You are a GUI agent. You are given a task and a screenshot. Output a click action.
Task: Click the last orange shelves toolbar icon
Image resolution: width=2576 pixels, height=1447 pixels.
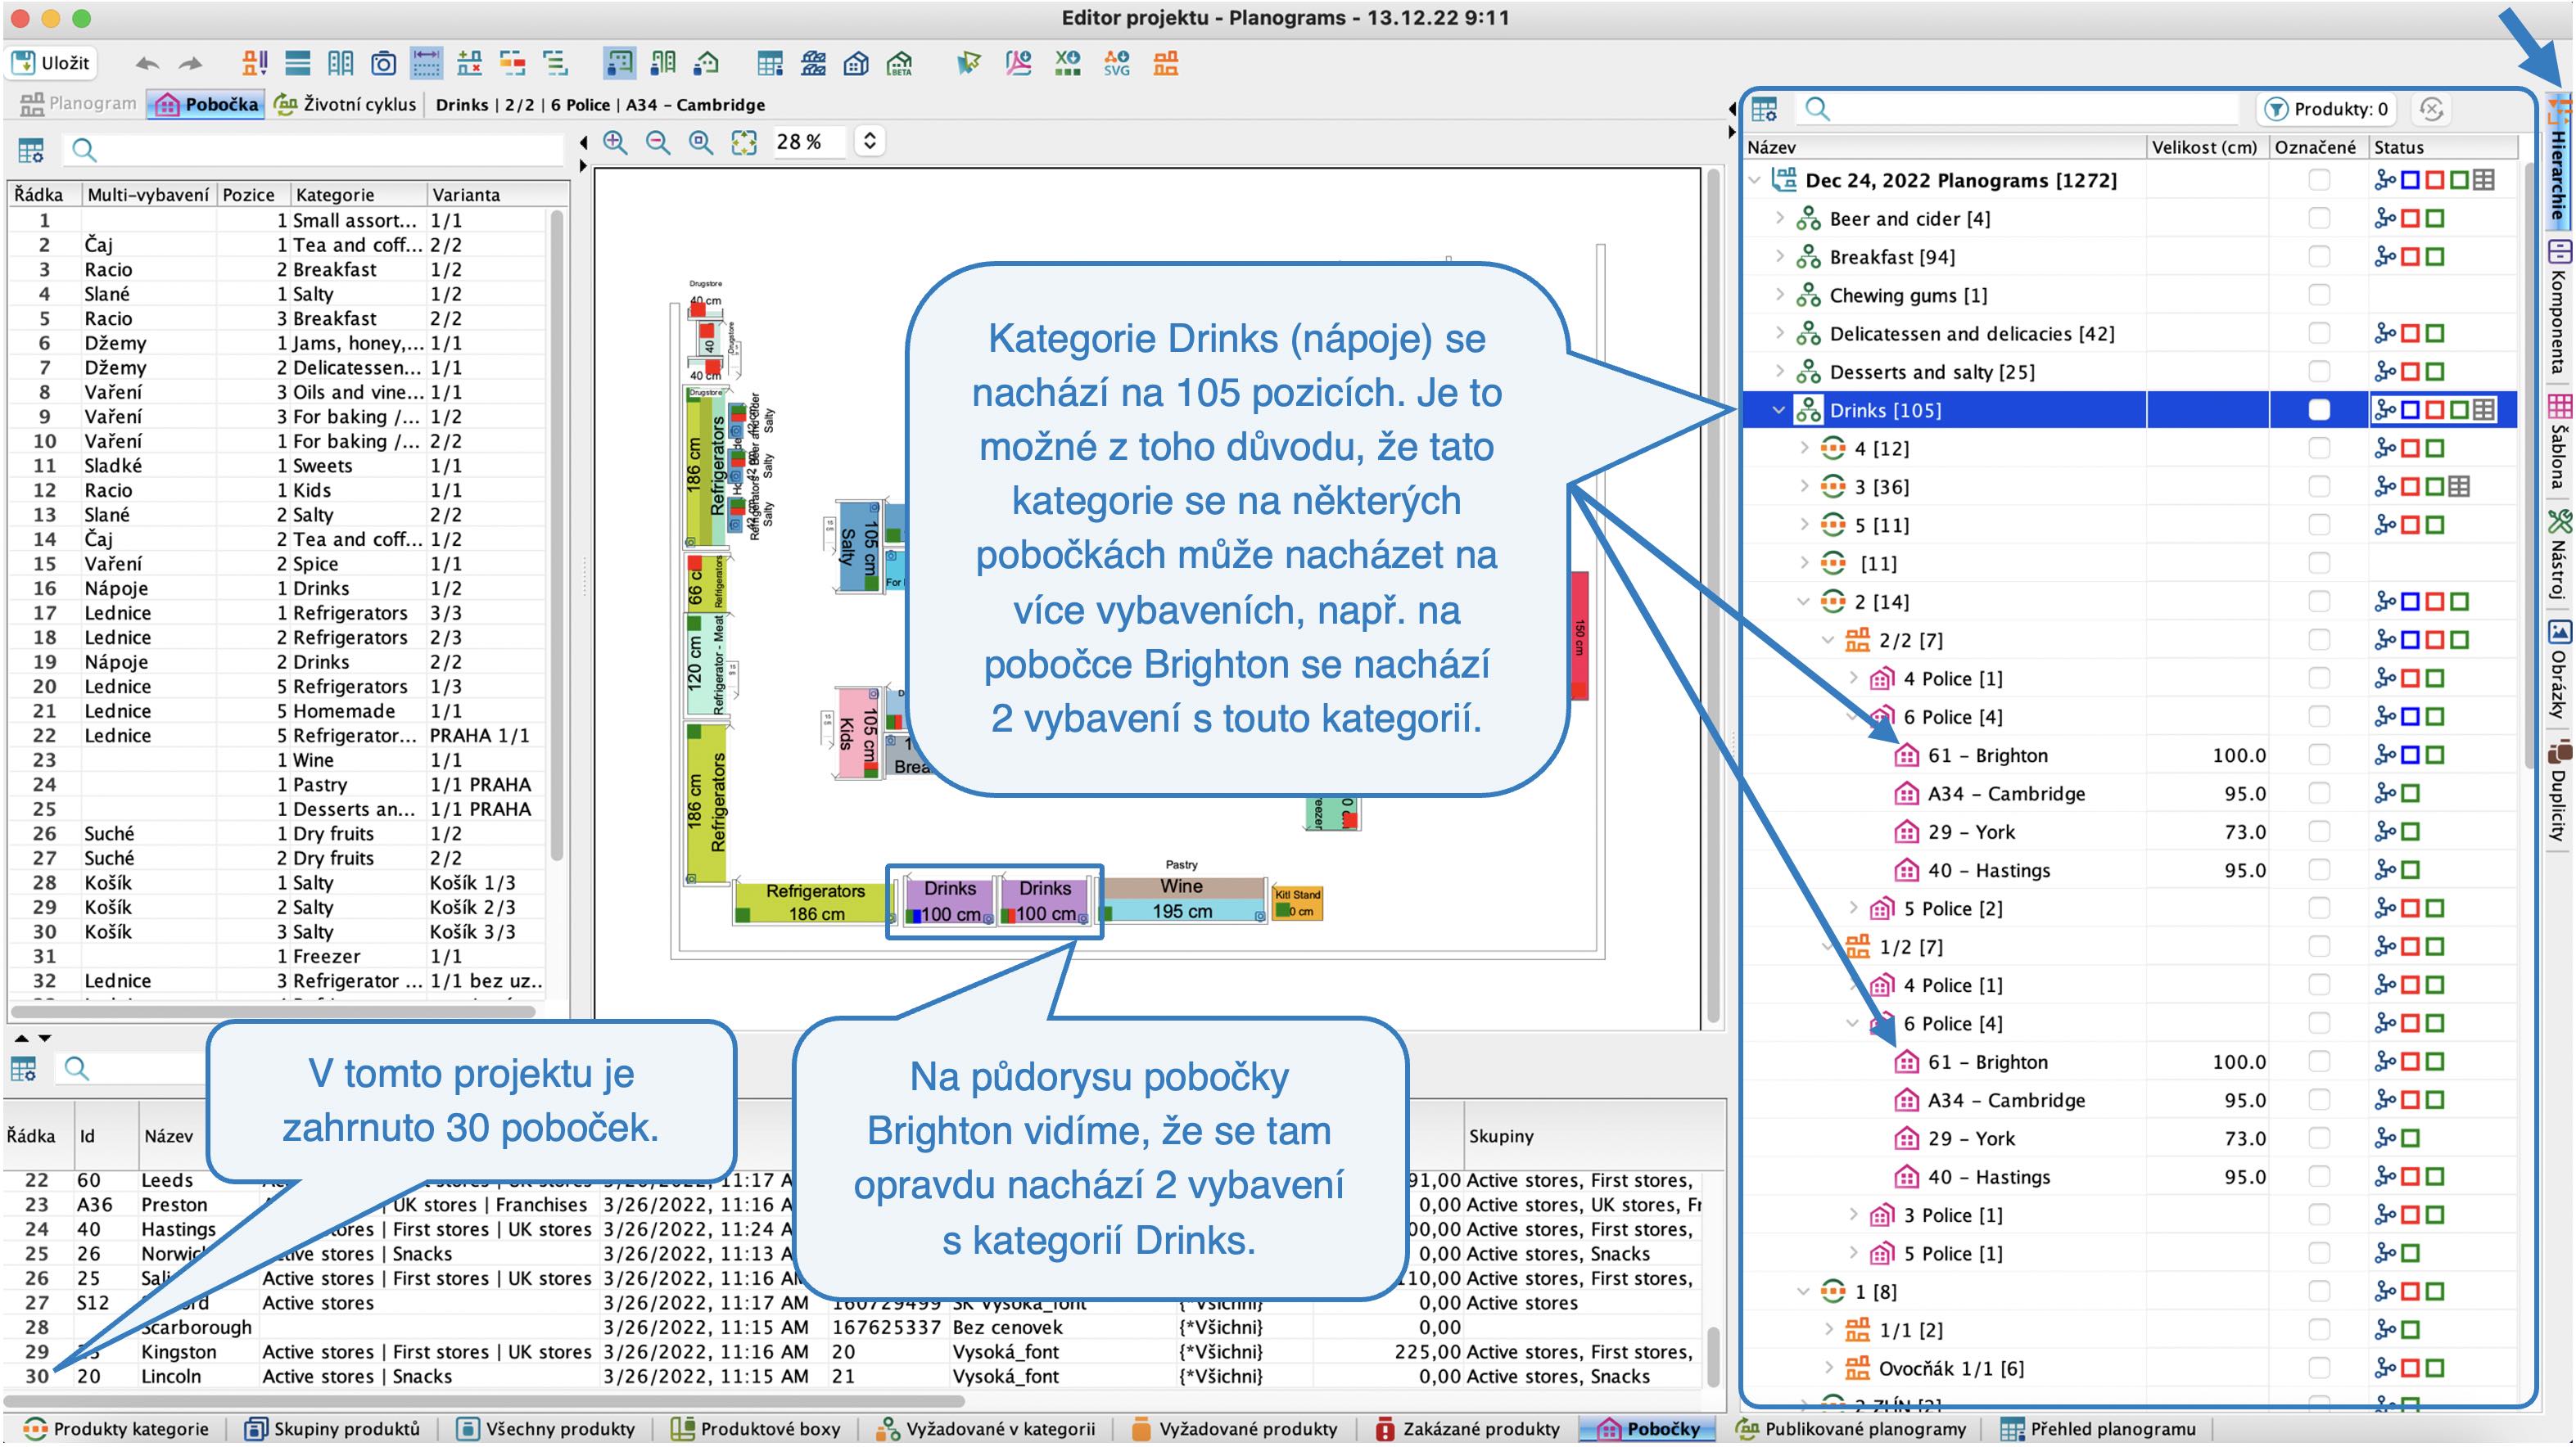point(1165,64)
